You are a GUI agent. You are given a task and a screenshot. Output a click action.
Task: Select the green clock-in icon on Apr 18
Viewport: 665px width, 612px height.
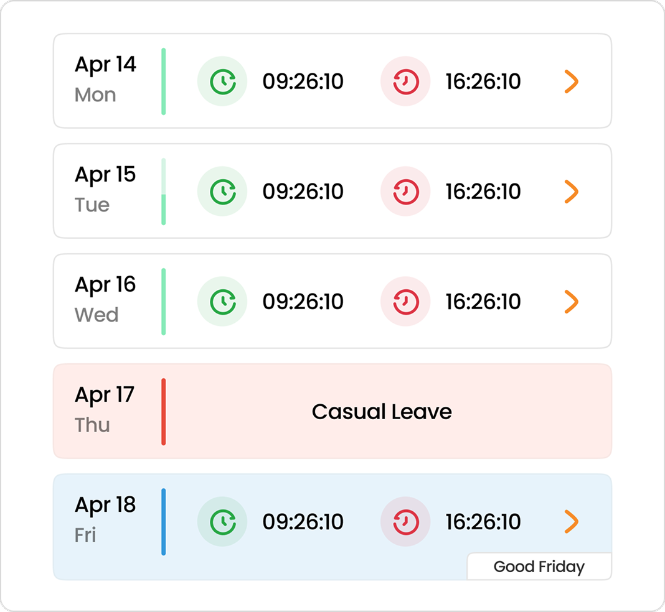(222, 521)
